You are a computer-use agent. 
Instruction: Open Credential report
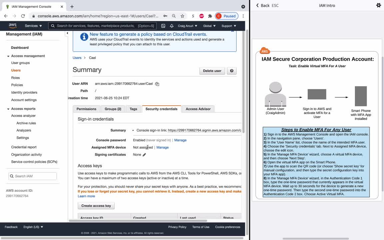[24, 147]
